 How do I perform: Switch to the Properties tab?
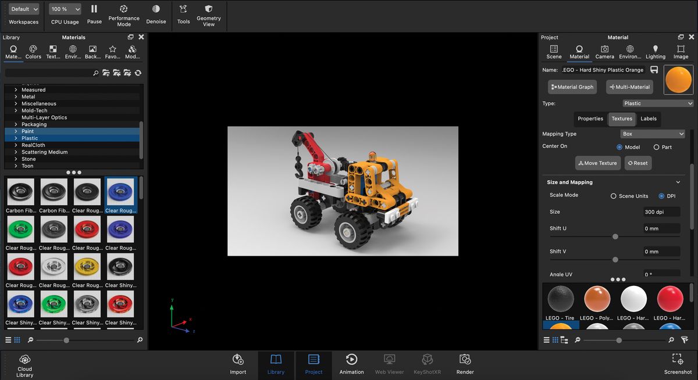pyautogui.click(x=590, y=119)
